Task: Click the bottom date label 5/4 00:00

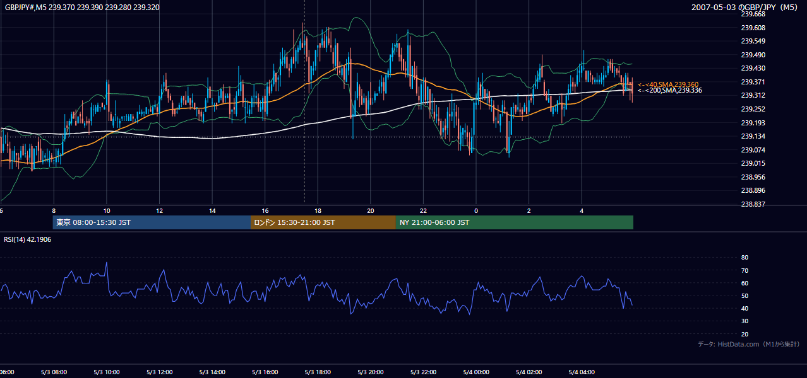Action: [476, 372]
